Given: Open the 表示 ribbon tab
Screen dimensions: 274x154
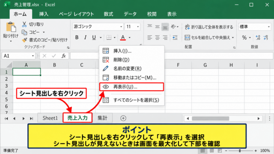Looking at the screenshot, I should point(172,14).
